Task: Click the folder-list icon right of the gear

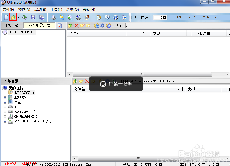Action: pos(108,26)
